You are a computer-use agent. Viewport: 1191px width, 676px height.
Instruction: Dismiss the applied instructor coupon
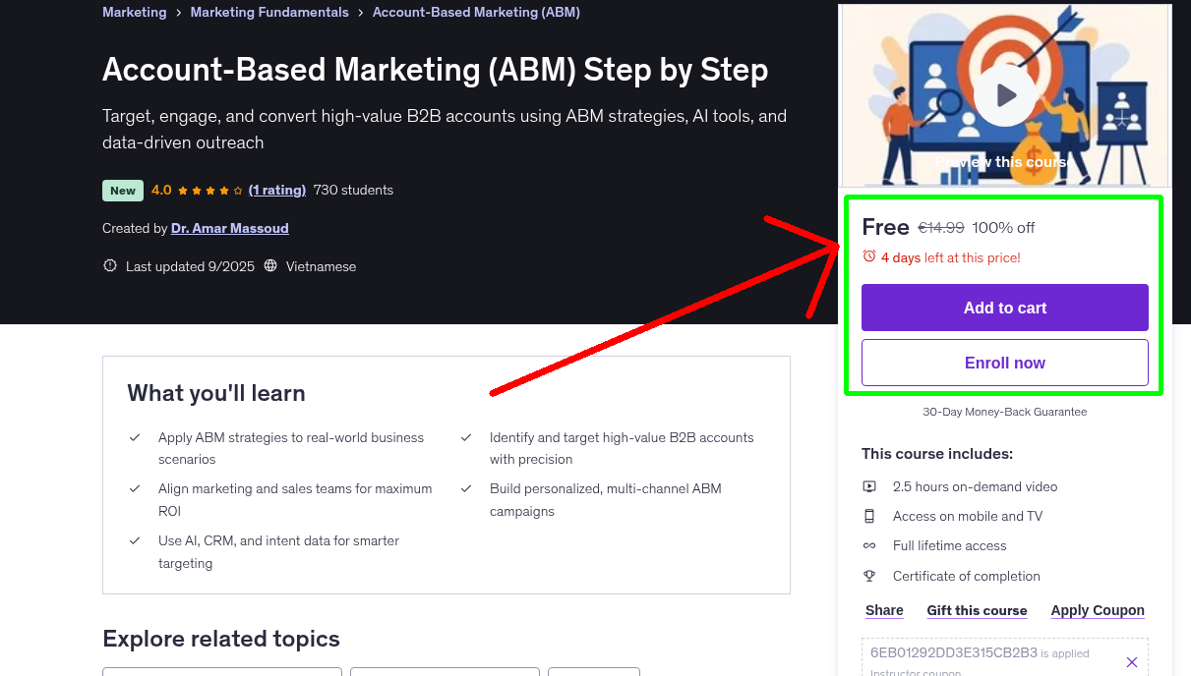(1131, 661)
